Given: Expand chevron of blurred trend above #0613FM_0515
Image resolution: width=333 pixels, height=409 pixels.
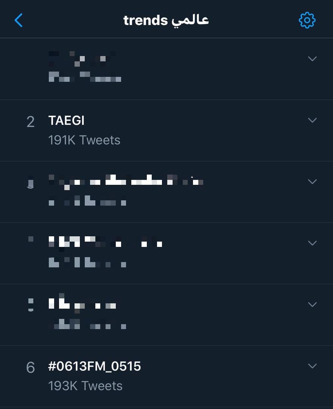Looking at the screenshot, I should (x=312, y=304).
